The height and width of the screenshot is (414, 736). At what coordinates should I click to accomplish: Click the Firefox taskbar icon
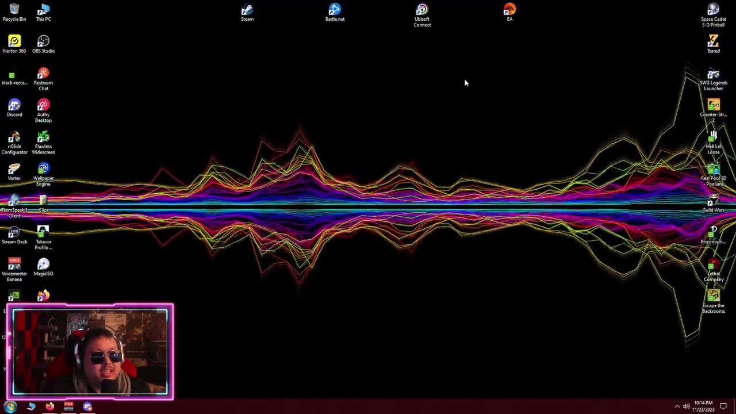coord(50,407)
